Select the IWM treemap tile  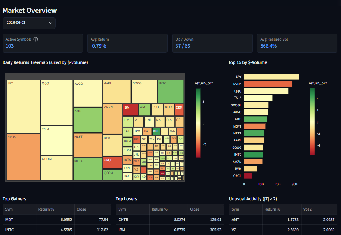(x=112, y=145)
